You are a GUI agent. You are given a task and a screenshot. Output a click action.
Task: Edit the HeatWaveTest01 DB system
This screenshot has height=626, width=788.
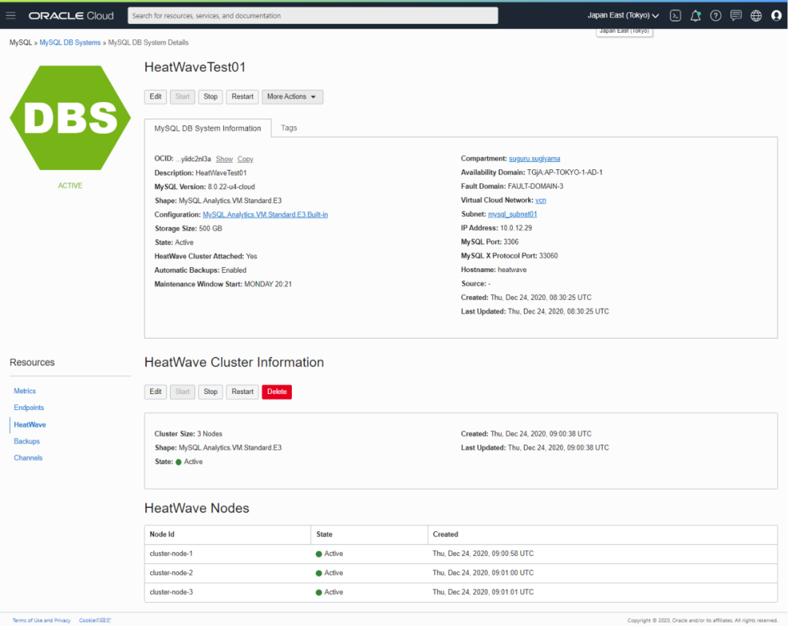pyautogui.click(x=156, y=96)
